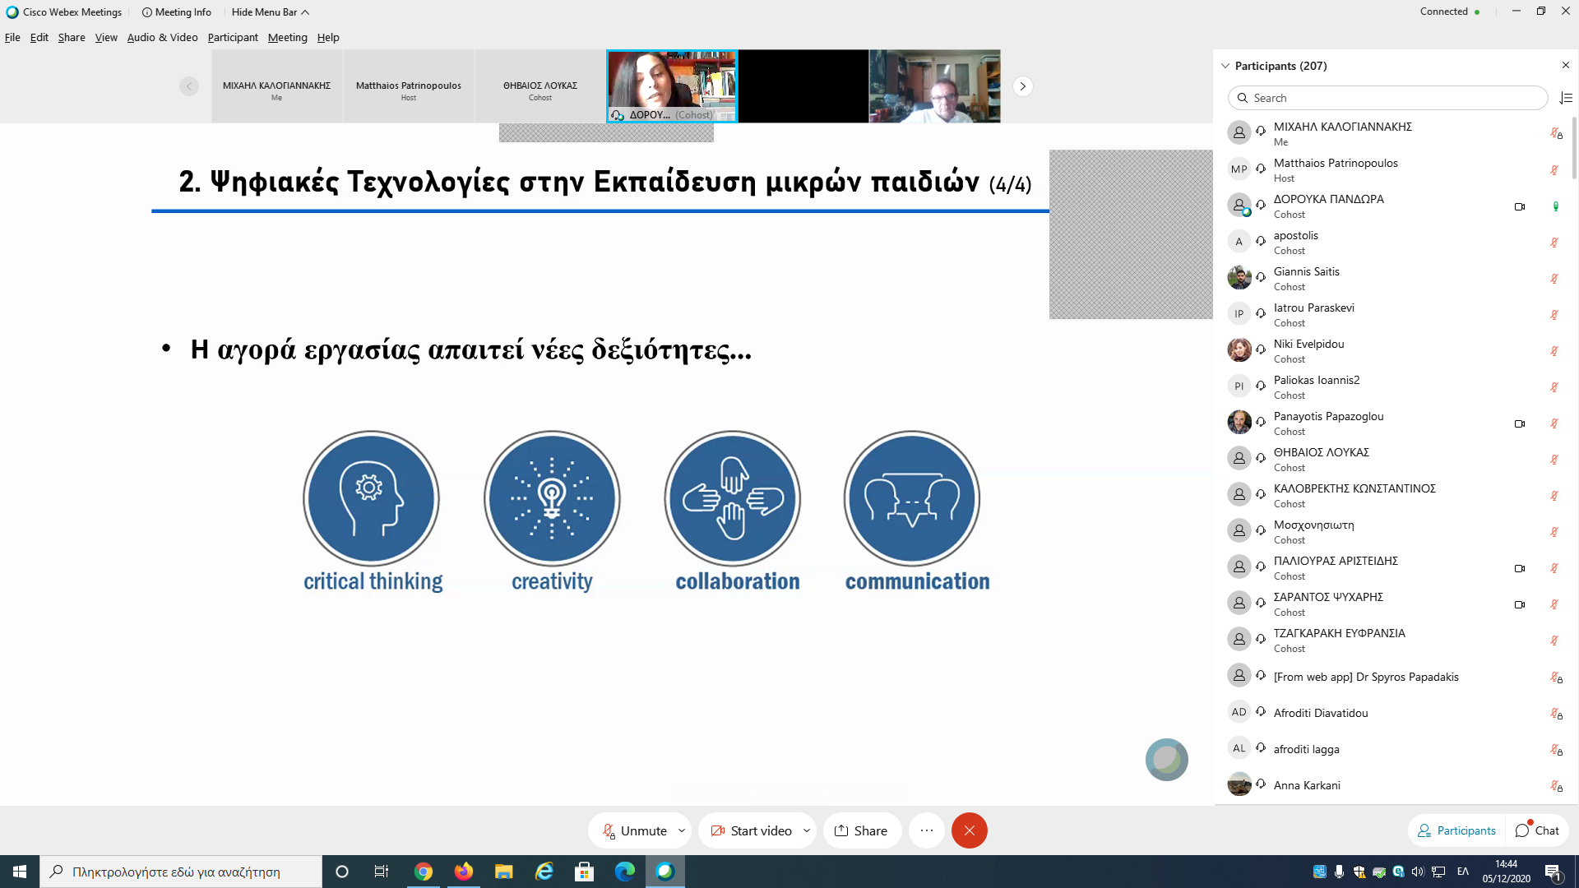Click Panayotis Papazoglou's video camera icon

point(1519,423)
